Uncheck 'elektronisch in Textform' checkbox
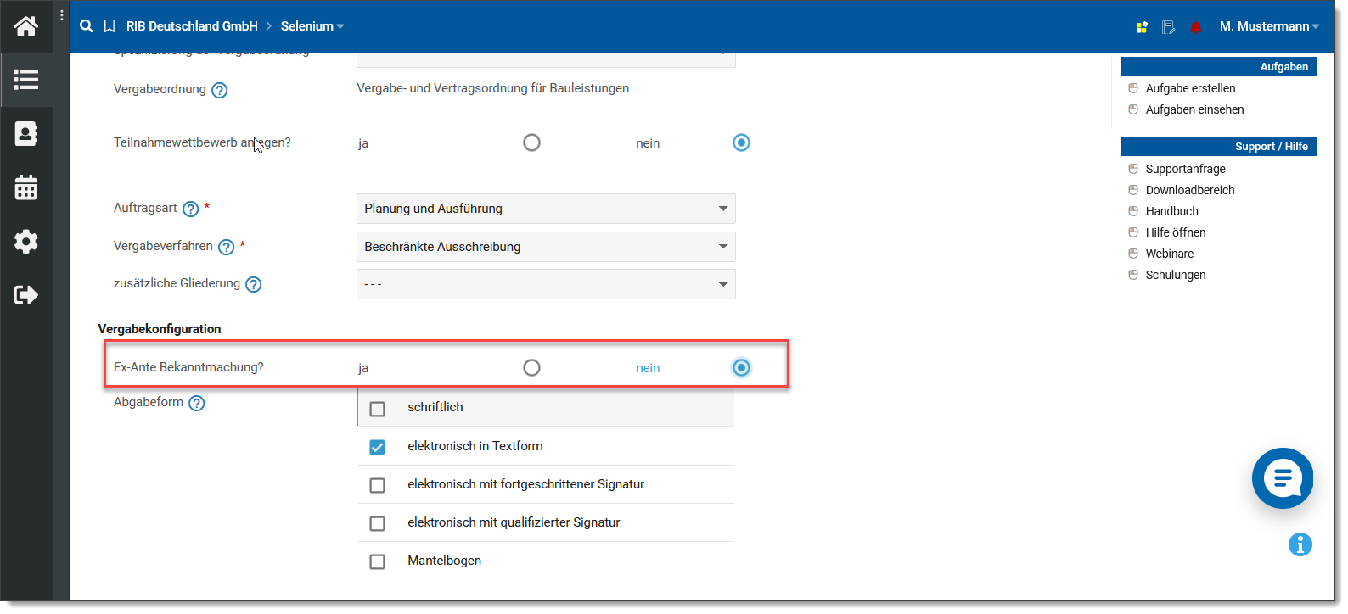Viewport: 1348px width, 614px height. pyautogui.click(x=378, y=447)
